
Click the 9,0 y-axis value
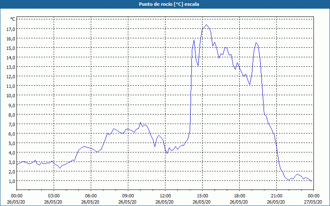[x=12, y=105]
